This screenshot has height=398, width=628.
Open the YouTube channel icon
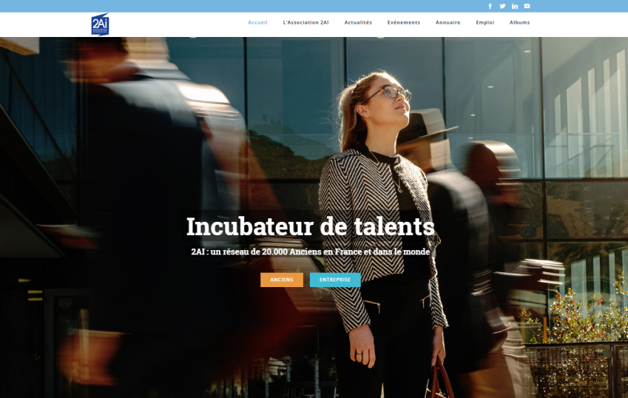tap(527, 6)
